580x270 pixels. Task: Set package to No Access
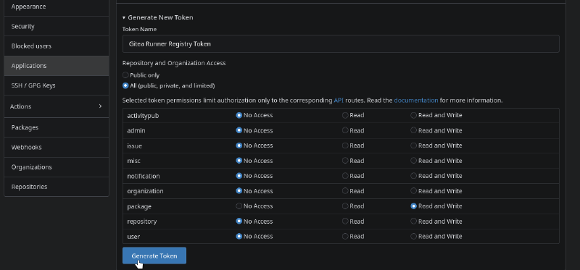[239, 206]
